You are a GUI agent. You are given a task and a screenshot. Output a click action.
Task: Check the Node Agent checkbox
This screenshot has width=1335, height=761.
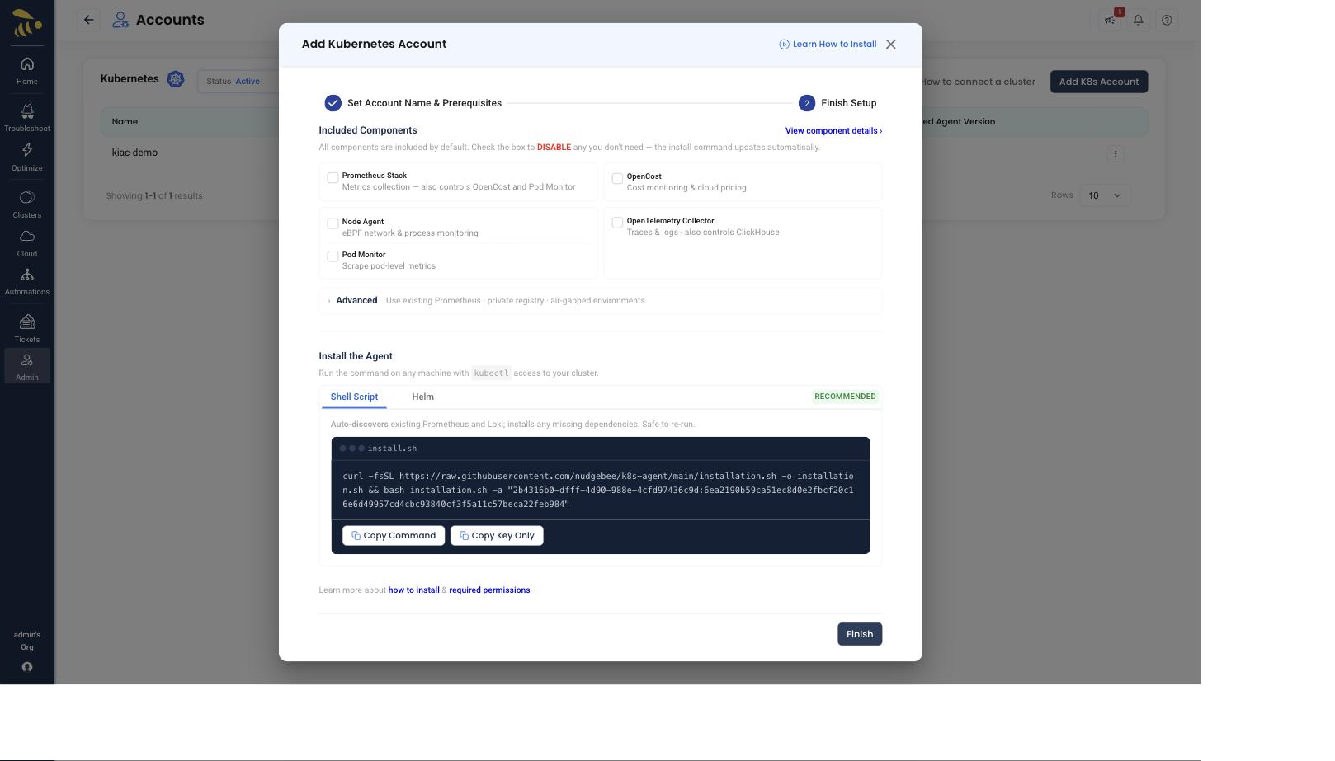point(333,223)
